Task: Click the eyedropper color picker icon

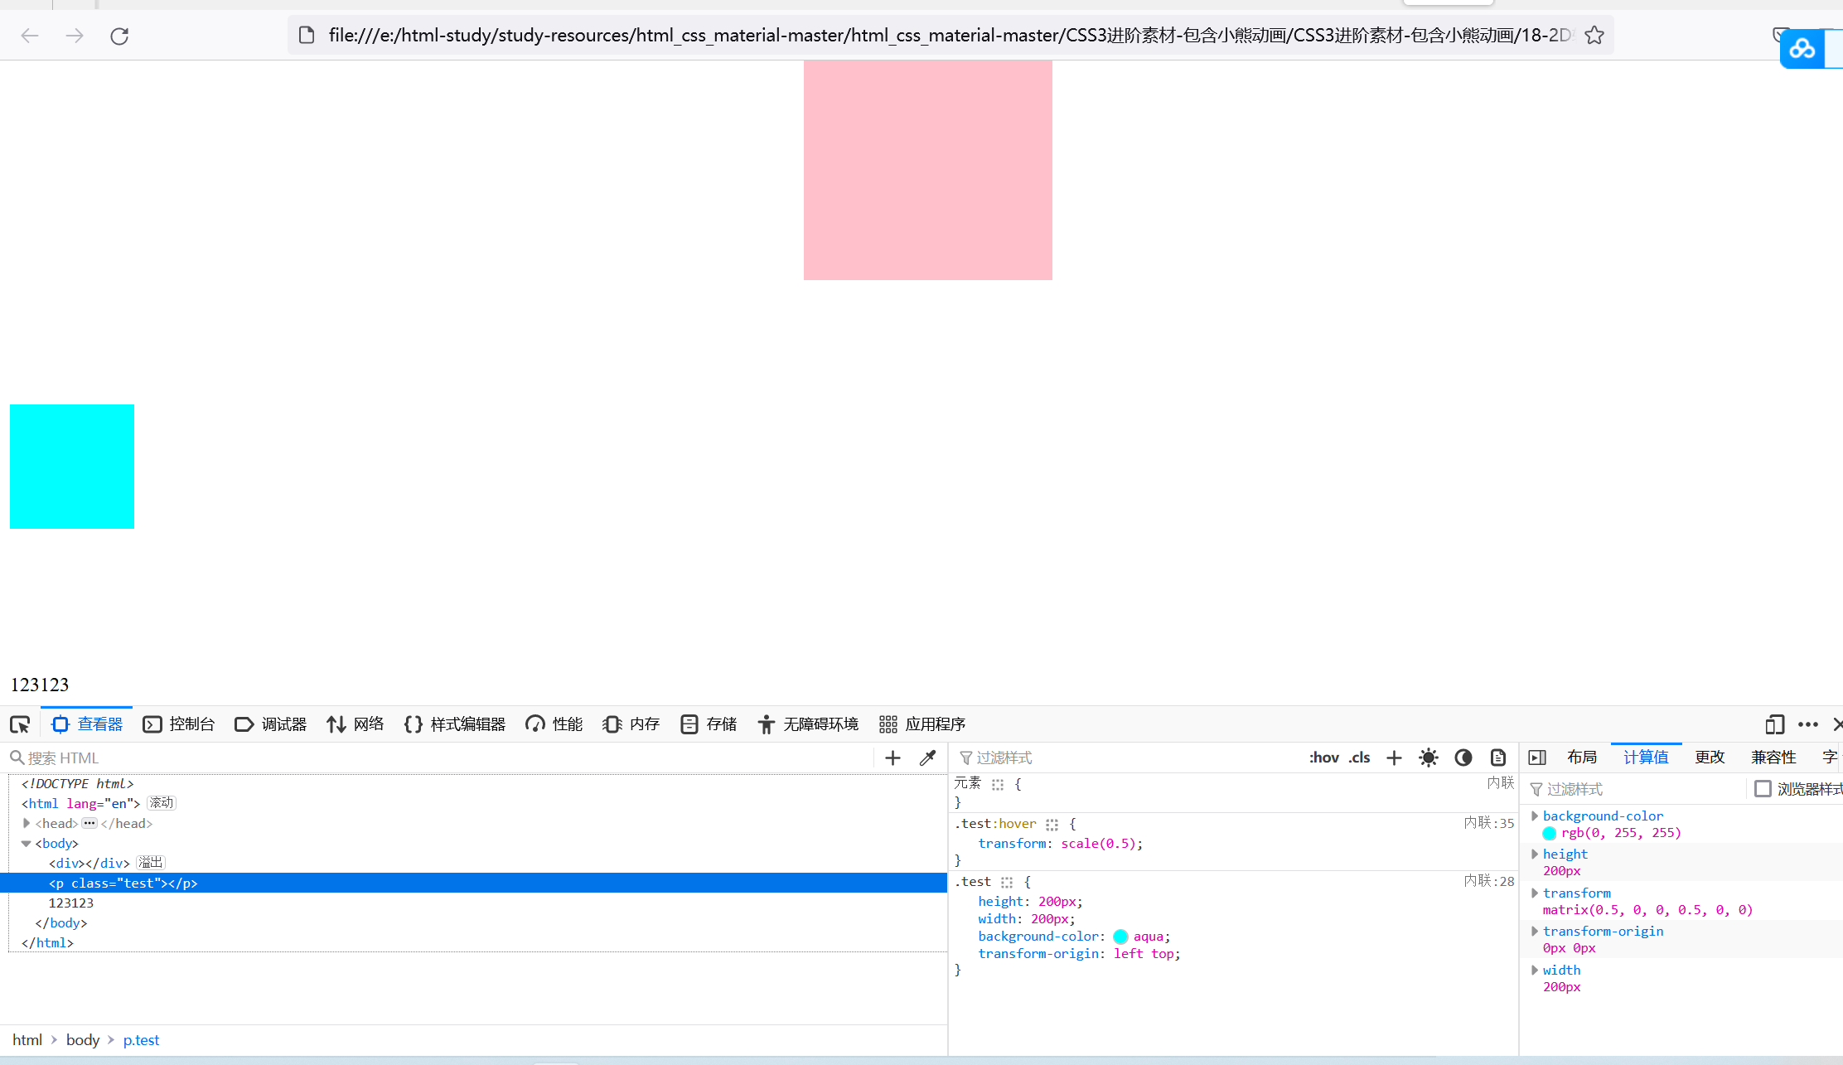Action: point(928,758)
